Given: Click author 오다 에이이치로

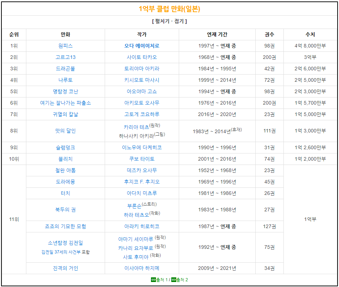Looking at the screenshot, I should click(142, 46).
